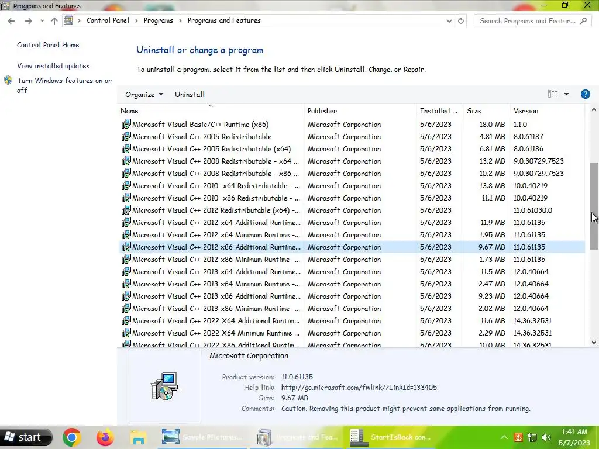
Task: Show hidden tray icons chevron
Action: [504, 437]
